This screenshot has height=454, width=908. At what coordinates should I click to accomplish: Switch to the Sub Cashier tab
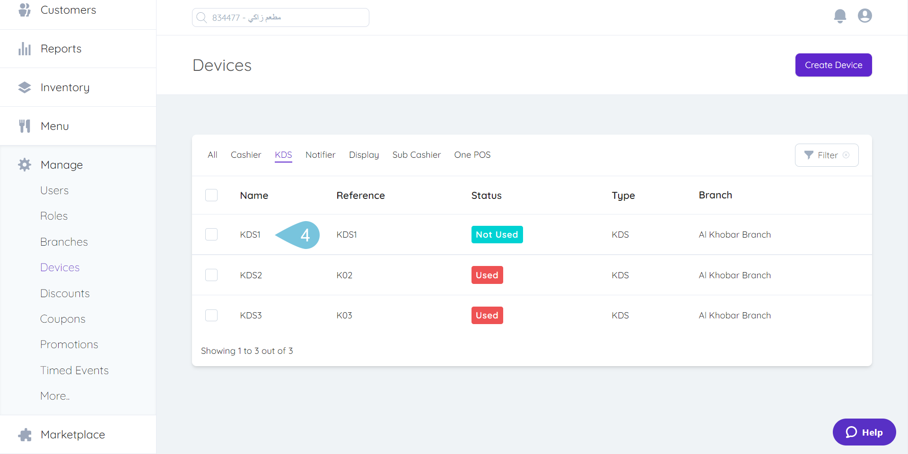(x=416, y=155)
